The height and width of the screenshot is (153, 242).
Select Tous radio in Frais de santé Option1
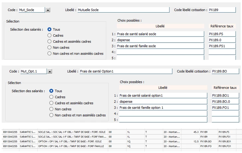[x=51, y=91]
